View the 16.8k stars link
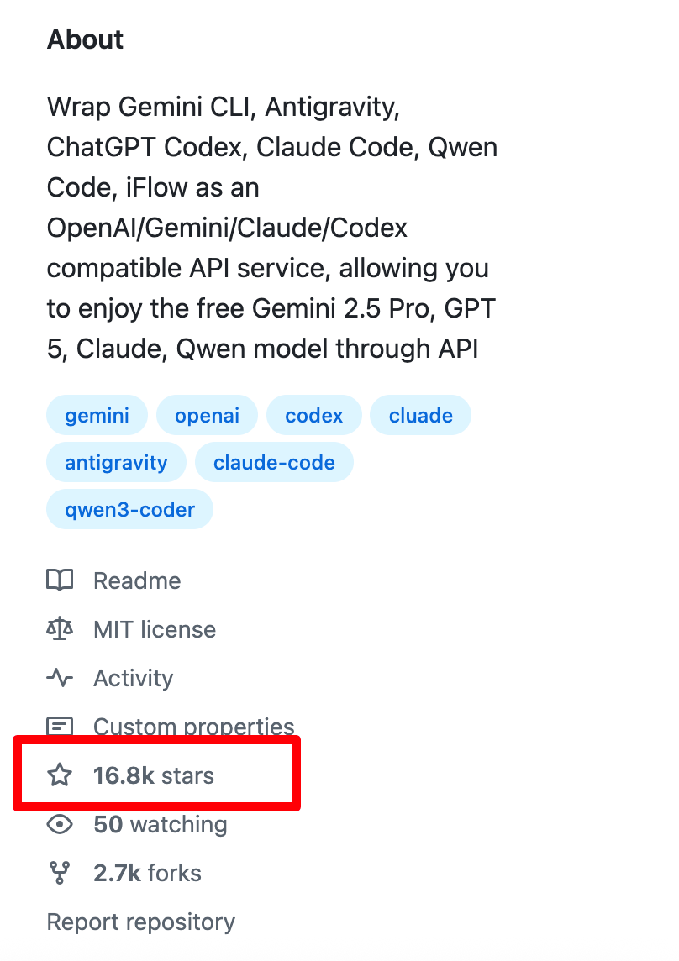679x961 pixels. [x=154, y=775]
